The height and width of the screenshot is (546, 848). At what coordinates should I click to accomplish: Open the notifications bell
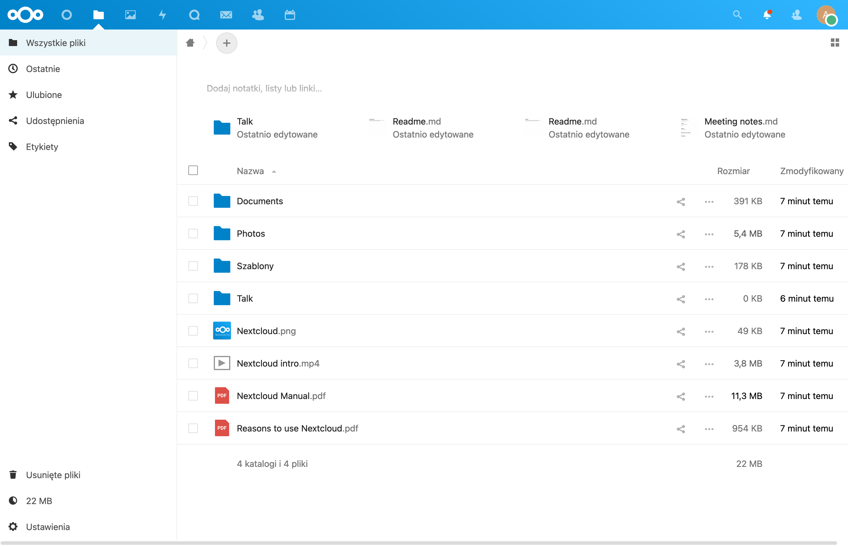pos(767,14)
